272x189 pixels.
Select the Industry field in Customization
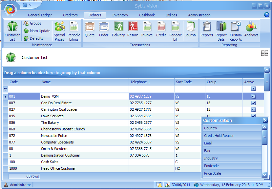(232, 158)
